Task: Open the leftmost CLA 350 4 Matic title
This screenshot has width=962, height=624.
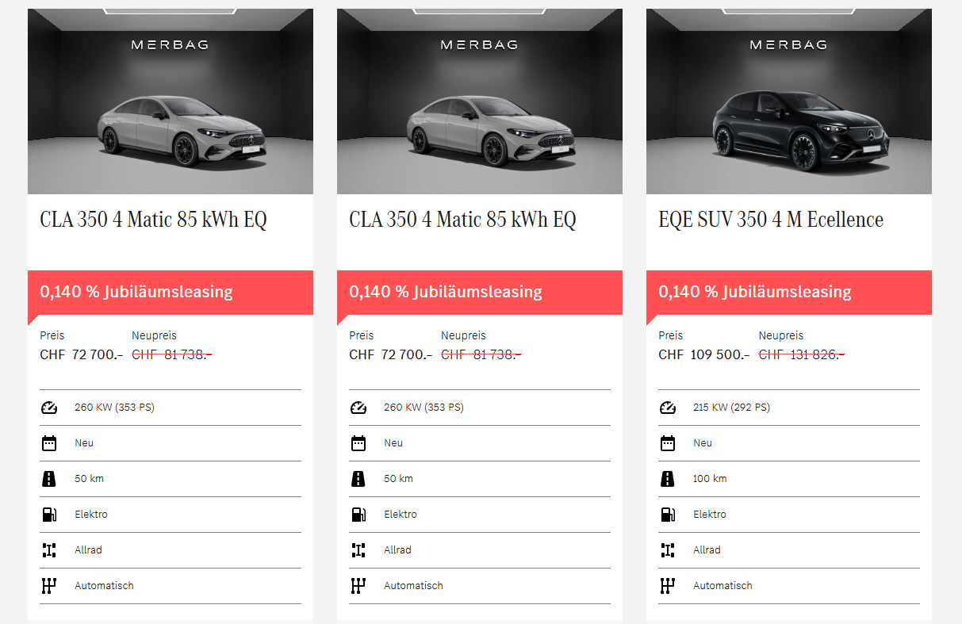Action: tap(154, 220)
